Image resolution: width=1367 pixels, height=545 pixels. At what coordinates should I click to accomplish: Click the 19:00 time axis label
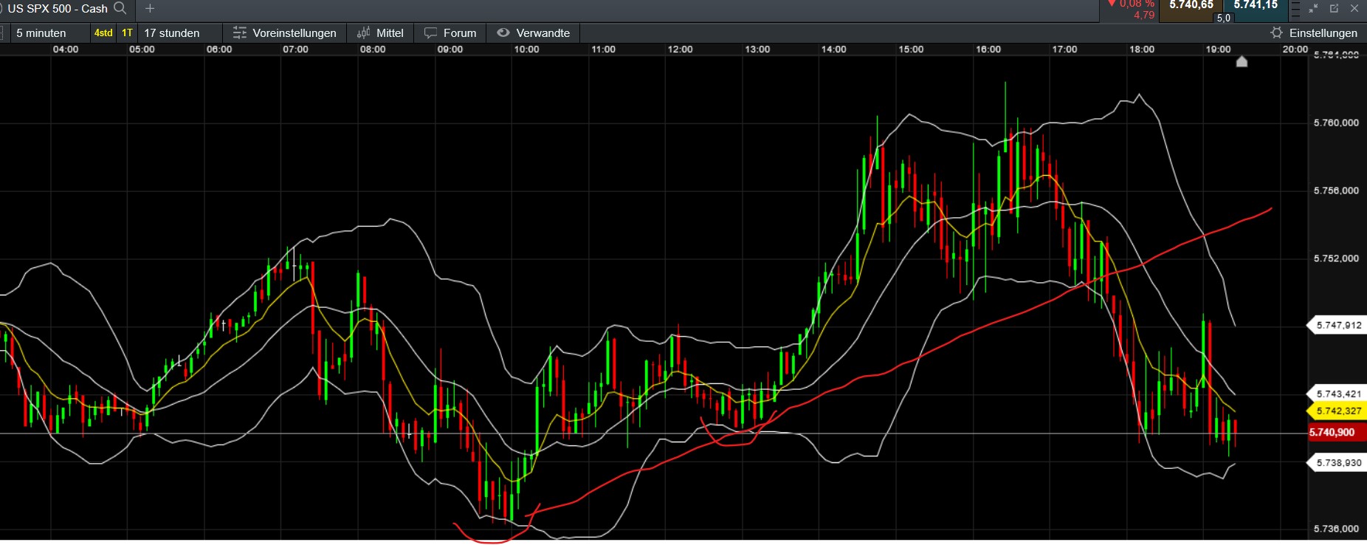point(1218,49)
